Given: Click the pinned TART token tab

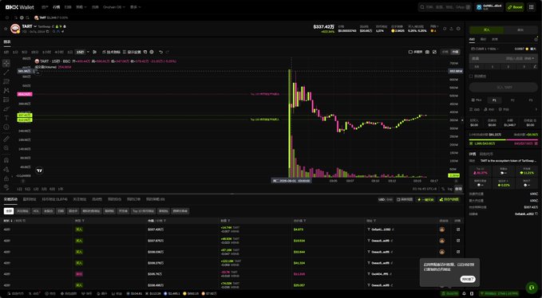Looking at the screenshot, I should 51,18.
